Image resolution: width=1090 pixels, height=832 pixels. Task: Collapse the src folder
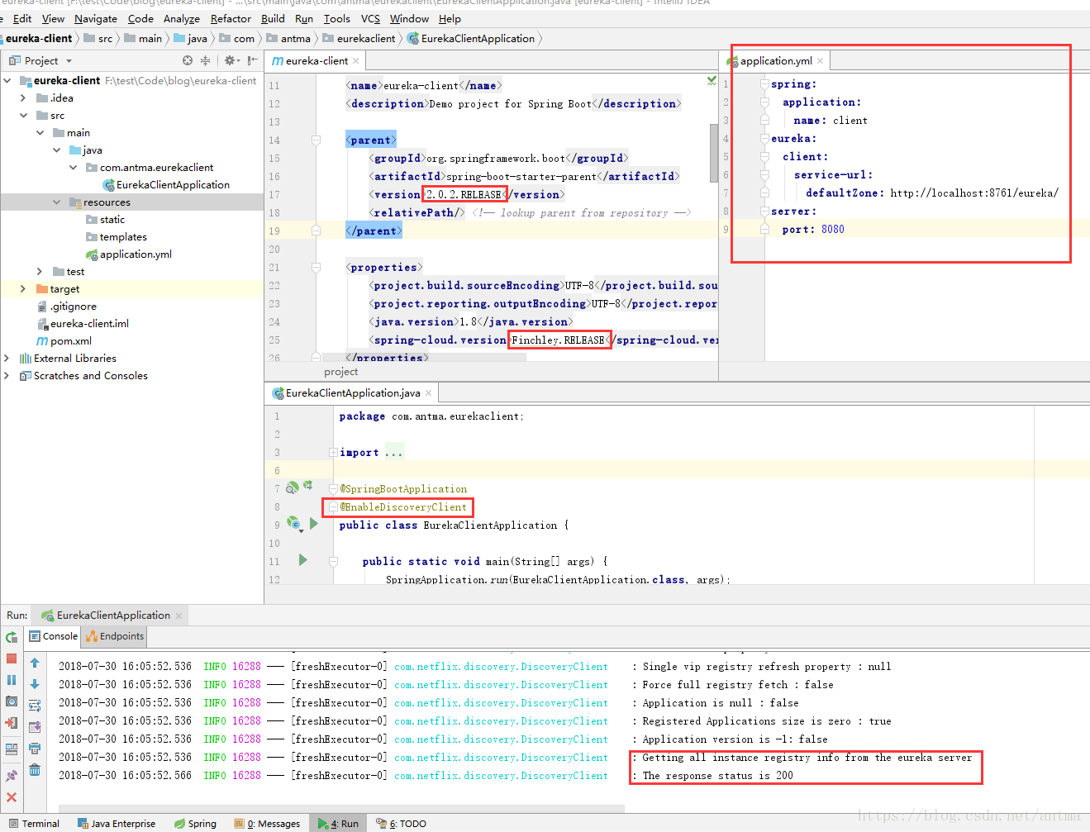(24, 115)
